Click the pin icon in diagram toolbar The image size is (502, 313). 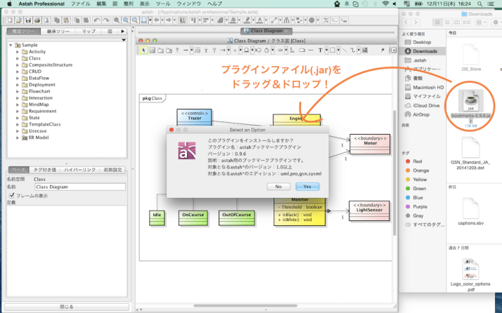[x=381, y=51]
